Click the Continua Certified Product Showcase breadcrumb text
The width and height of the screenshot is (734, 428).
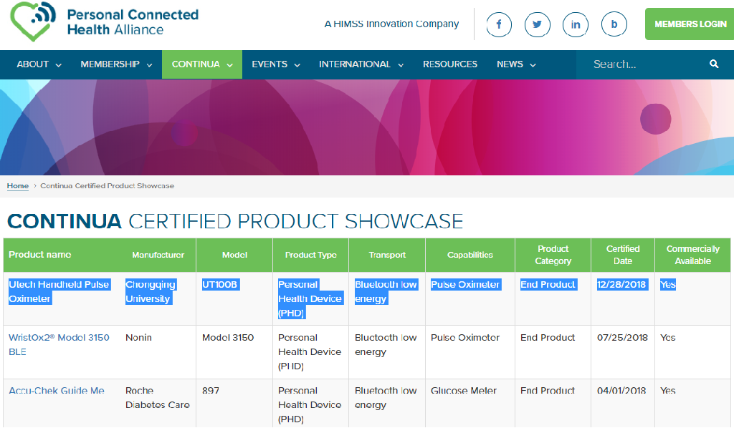click(x=108, y=186)
